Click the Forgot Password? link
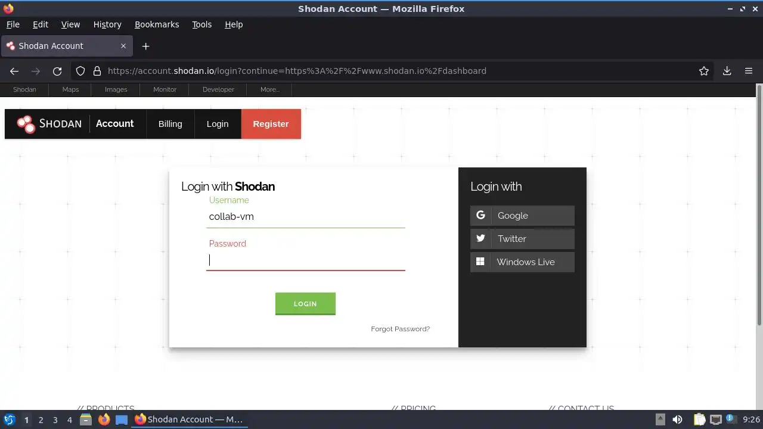This screenshot has width=763, height=429. pos(400,329)
